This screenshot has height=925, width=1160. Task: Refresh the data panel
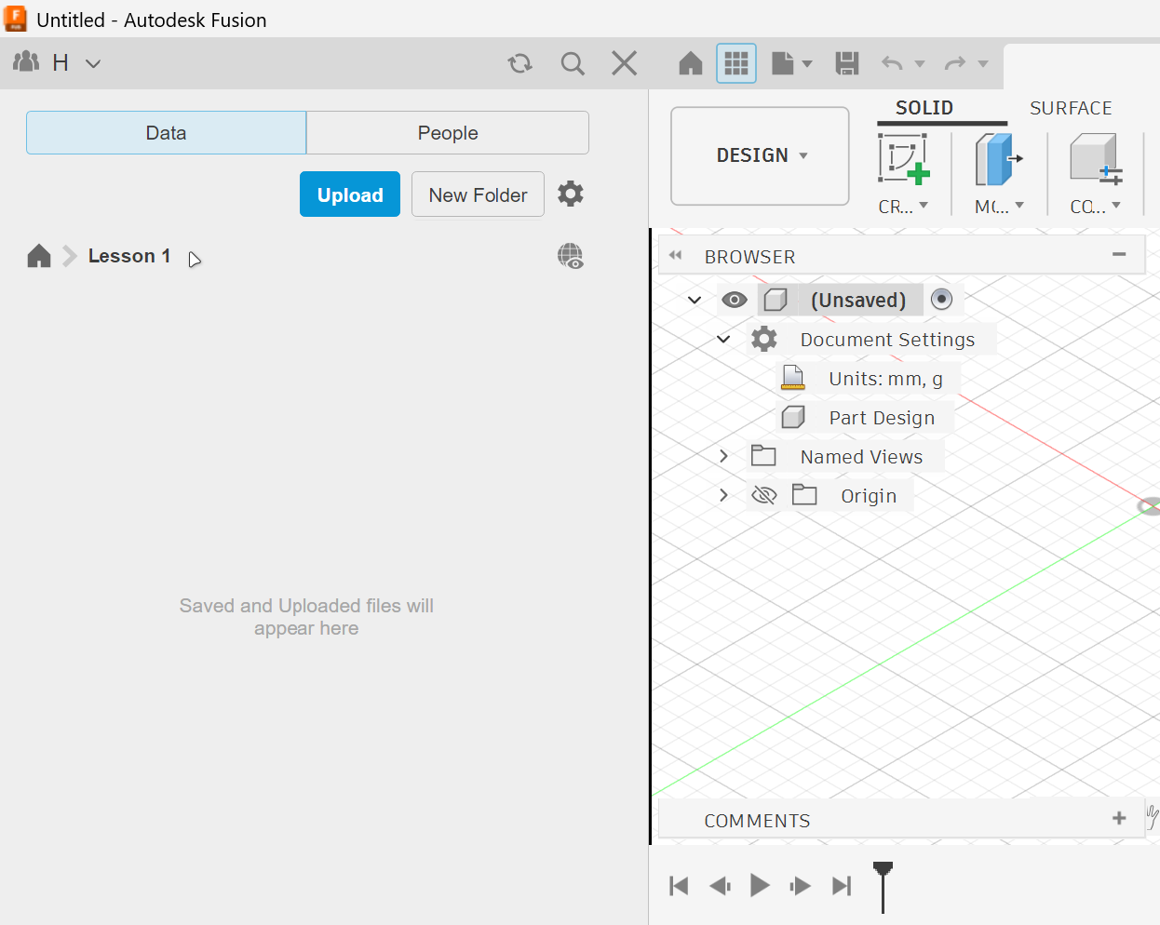tap(519, 63)
